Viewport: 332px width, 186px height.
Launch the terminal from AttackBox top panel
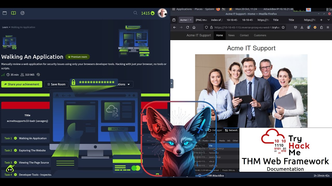[223, 9]
